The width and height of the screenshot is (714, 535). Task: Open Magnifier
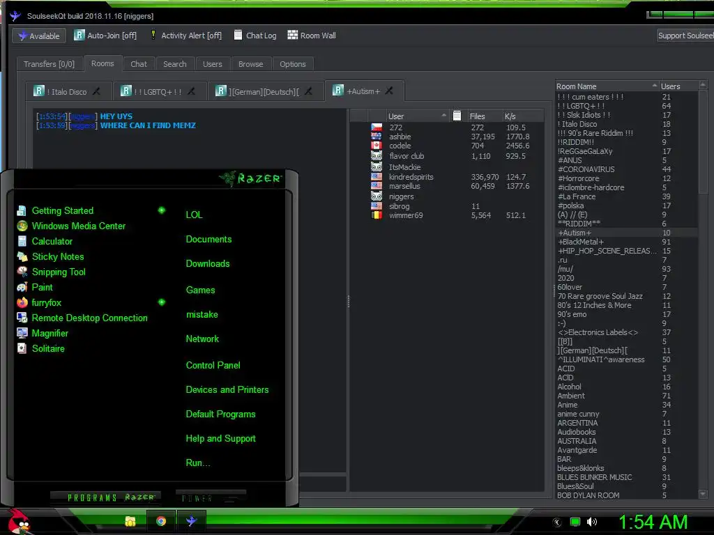(50, 334)
